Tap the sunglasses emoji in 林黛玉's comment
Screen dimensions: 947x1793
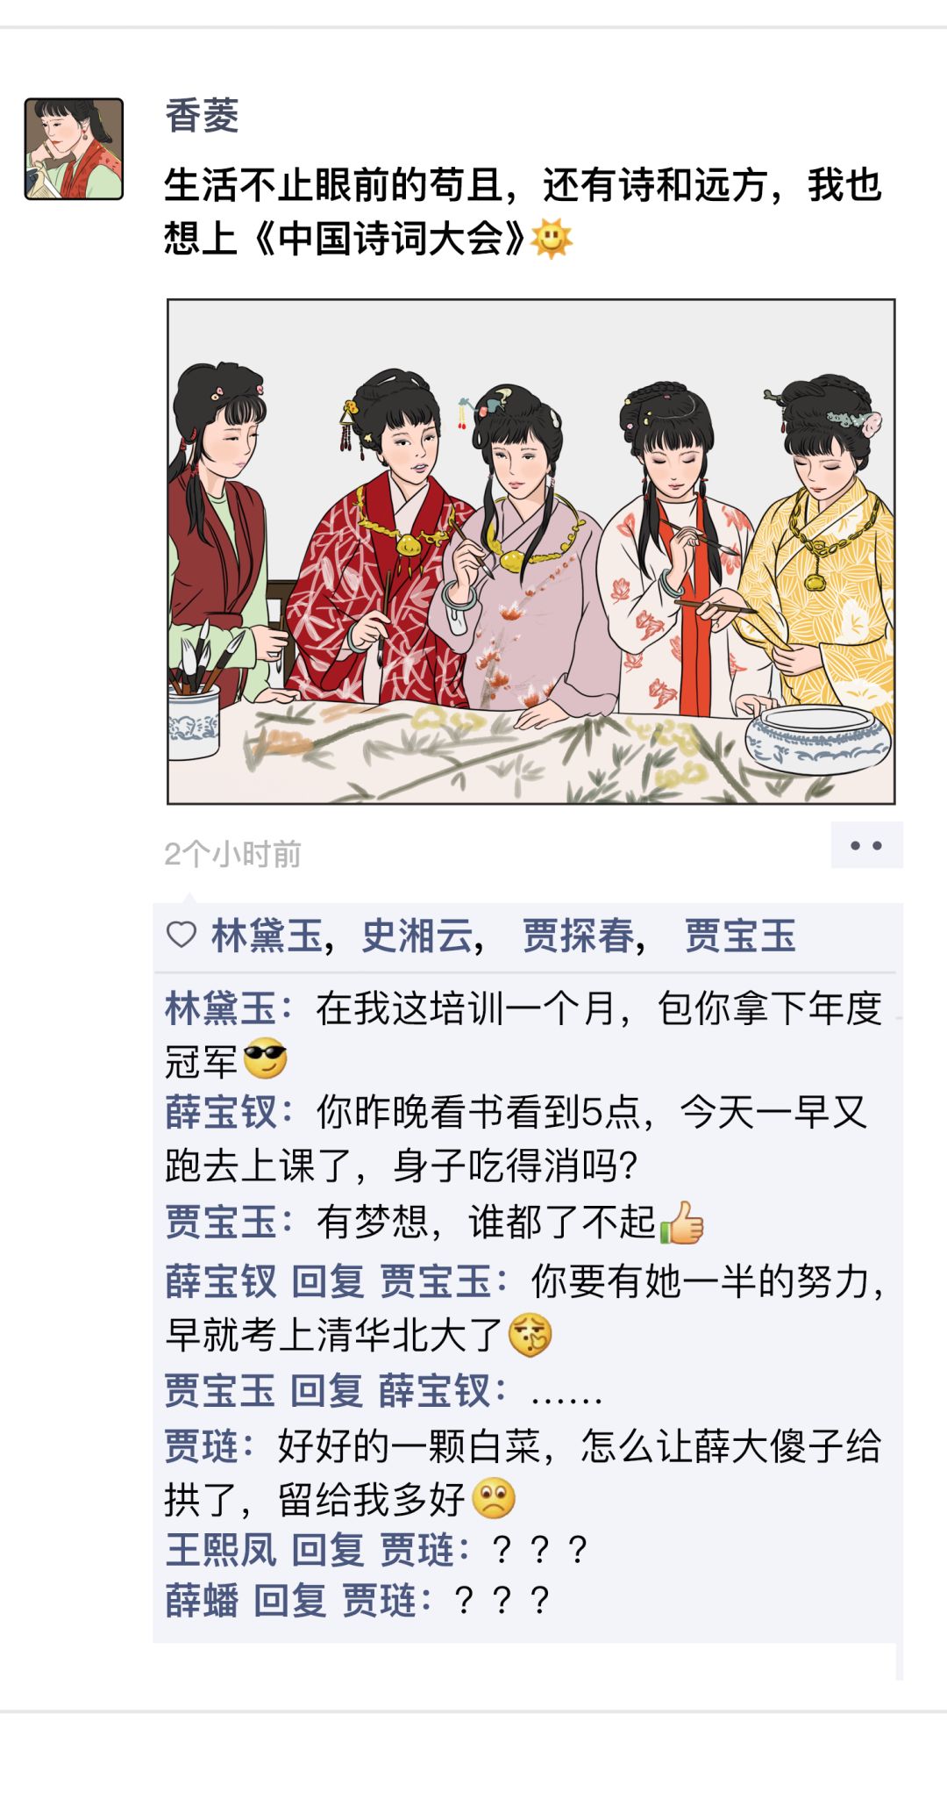pyautogui.click(x=265, y=1058)
